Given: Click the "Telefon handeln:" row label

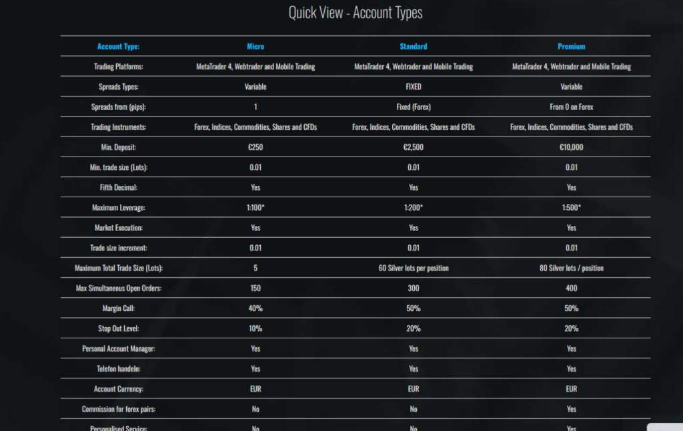Looking at the screenshot, I should pyautogui.click(x=119, y=369).
